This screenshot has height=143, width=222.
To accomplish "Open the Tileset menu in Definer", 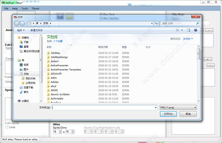I will tap(36, 8).
